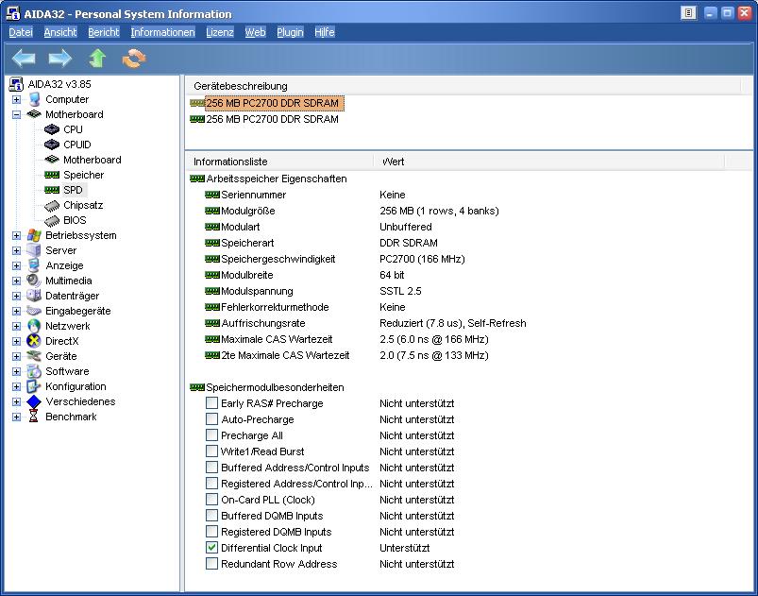Screen dimensions: 758x596
Task: Click the CPU chip icon in the tree
Action: [x=52, y=129]
